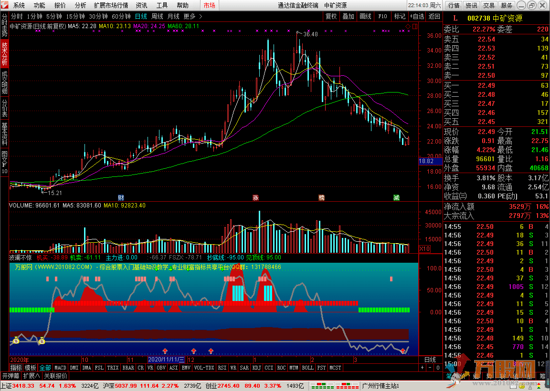Switch the chart to 60分钟 period
This screenshot has width=550, height=391.
click(x=121, y=17)
